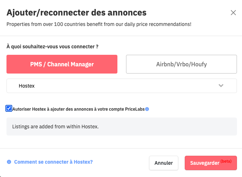Switch to the Airbnb/Vrbo/Houfy option

[181, 64]
